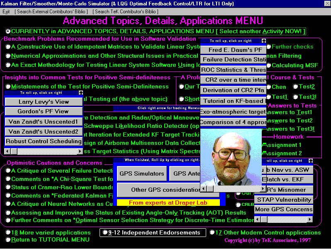Click right arrow of the photo panel scrollbar
The width and height of the screenshot is (331, 249).
263,188
